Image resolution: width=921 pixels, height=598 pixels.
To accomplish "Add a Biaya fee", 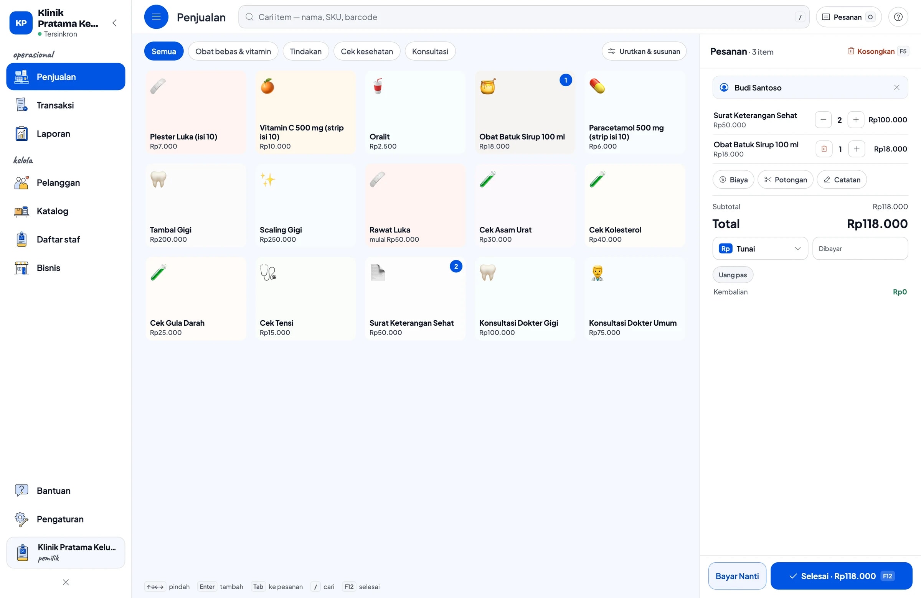I will (733, 180).
